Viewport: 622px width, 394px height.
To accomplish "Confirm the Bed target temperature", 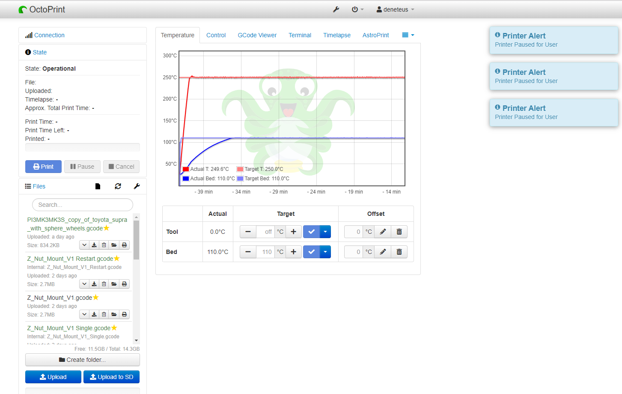I will 311,252.
